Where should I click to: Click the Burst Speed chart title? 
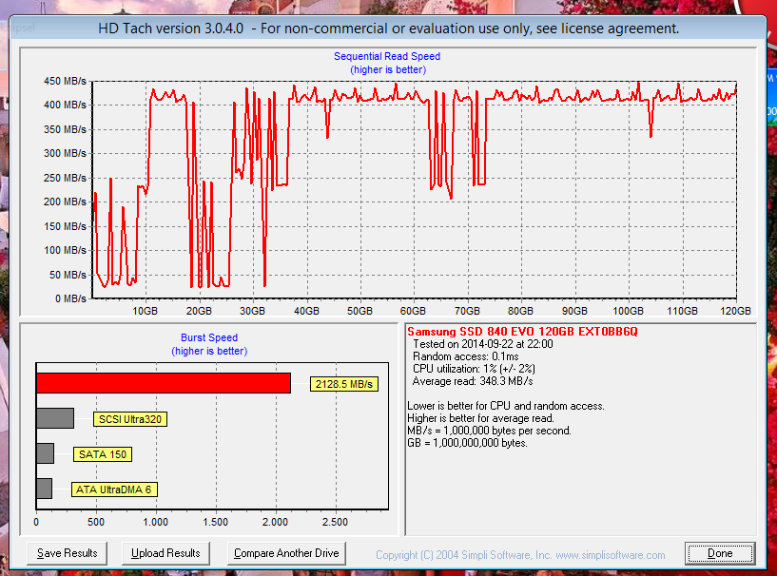click(x=209, y=337)
